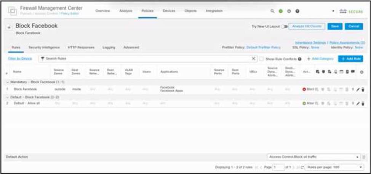Click the table column settings gear icon
Viewport: 371px width, 174px height.
pos(362,72)
